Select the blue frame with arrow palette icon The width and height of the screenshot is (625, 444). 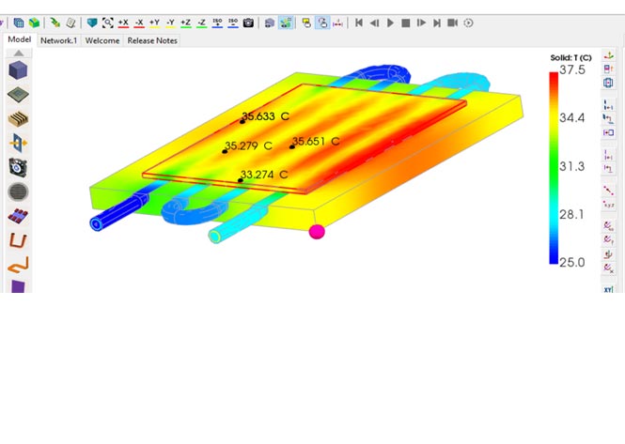click(x=18, y=143)
